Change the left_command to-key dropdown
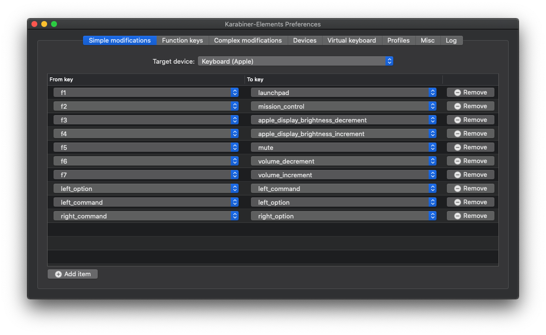The width and height of the screenshot is (546, 335). [344, 189]
